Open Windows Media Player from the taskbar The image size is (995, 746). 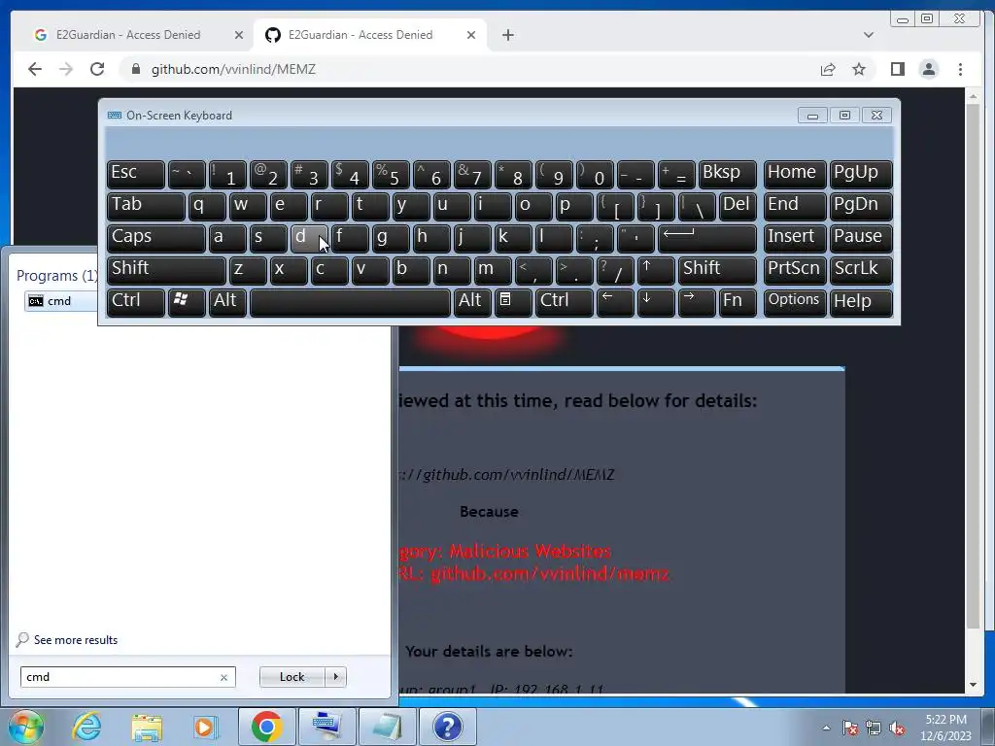point(206,727)
